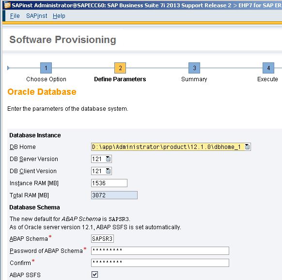Click the Confirm password field

(160, 263)
